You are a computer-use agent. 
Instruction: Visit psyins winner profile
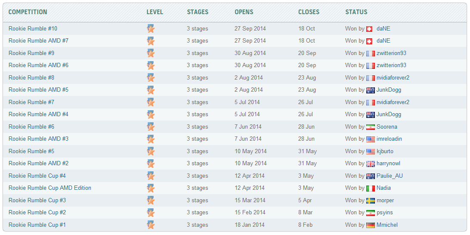coord(384,213)
